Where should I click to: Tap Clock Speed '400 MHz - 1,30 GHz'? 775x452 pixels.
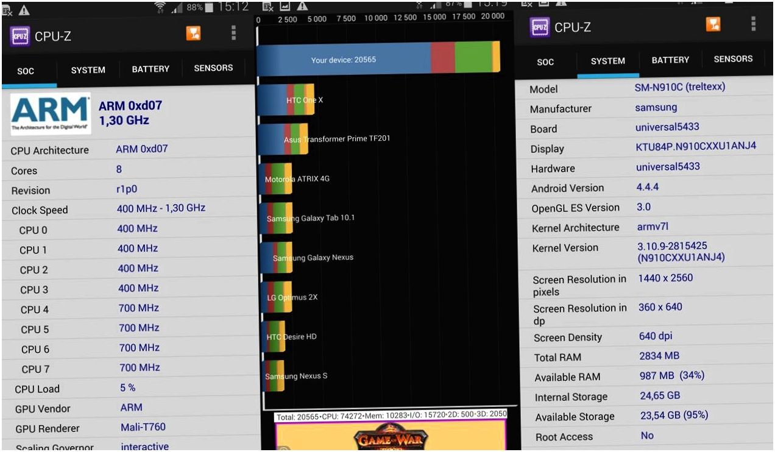tap(161, 208)
